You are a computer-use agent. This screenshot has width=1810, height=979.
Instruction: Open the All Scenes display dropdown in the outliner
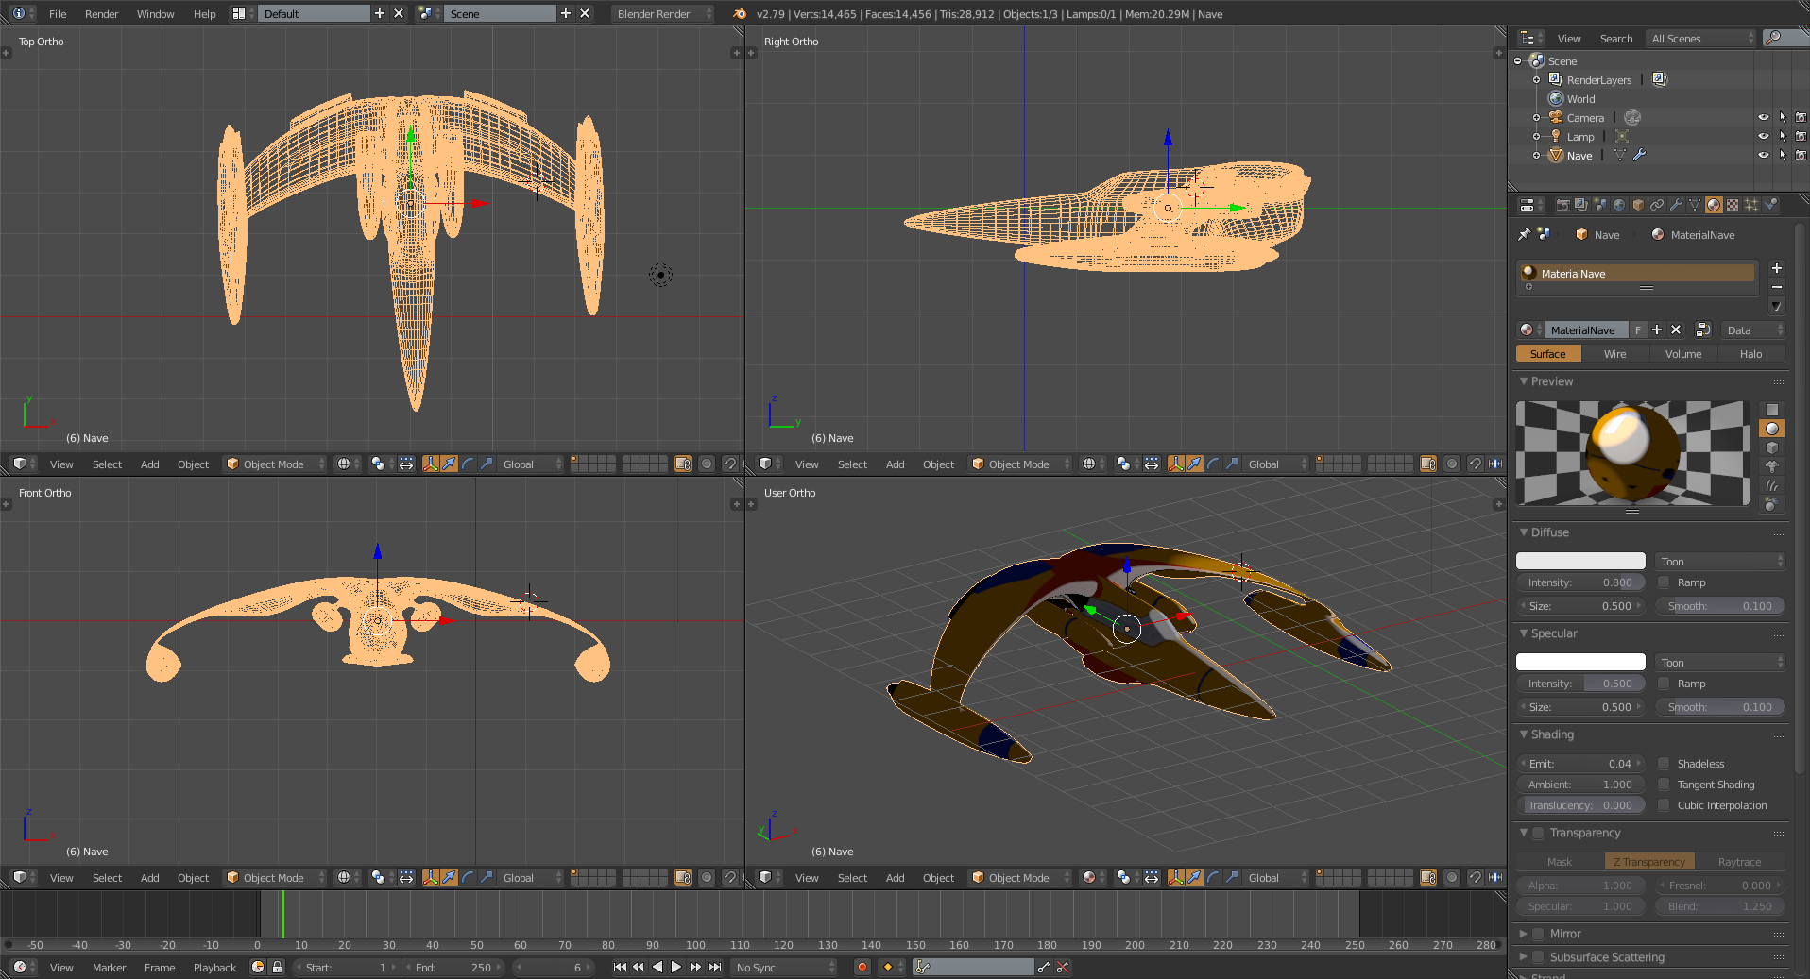1700,38
